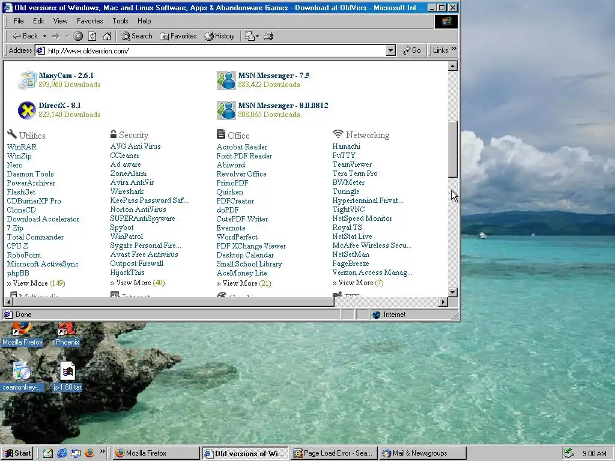Image resolution: width=615 pixels, height=461 pixels.
Task: Open the DirectX - 8.1 title link
Action: (59, 106)
